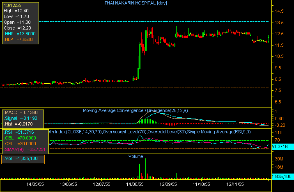Image resolution: width=294 pixels, height=192 pixels.
Task: Click the .Signal =-0.1190 readout
Action: (21, 119)
